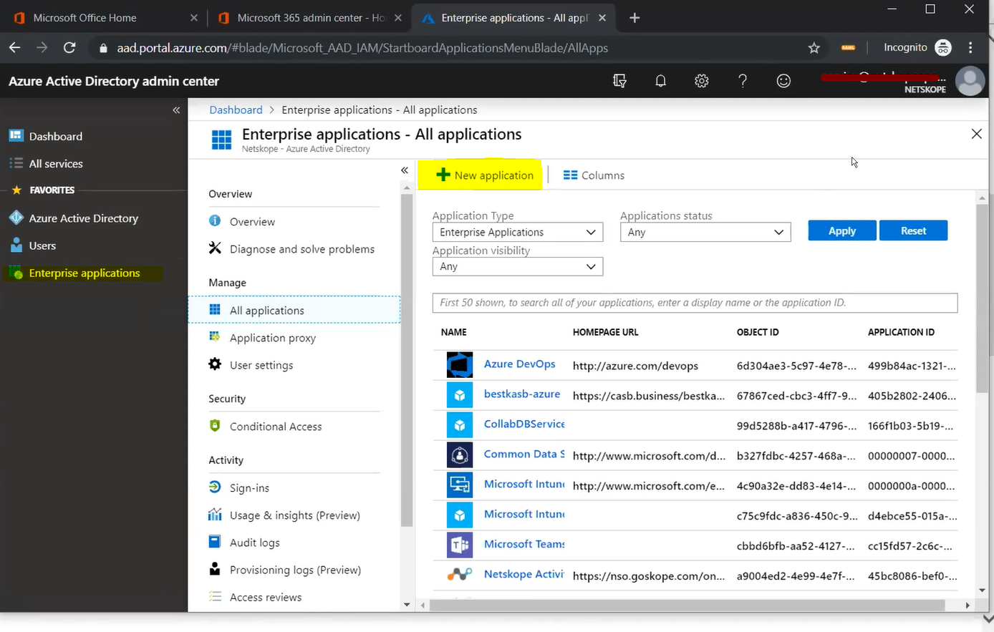This screenshot has height=632, width=994.
Task: Select Conditional Access in the Security section
Action: click(x=275, y=427)
